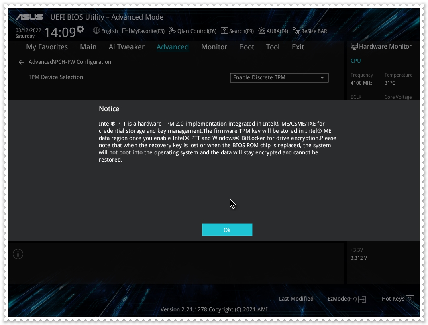This screenshot has width=428, height=325.
Task: Open the TPM Device Selection dropdown
Action: [x=279, y=77]
